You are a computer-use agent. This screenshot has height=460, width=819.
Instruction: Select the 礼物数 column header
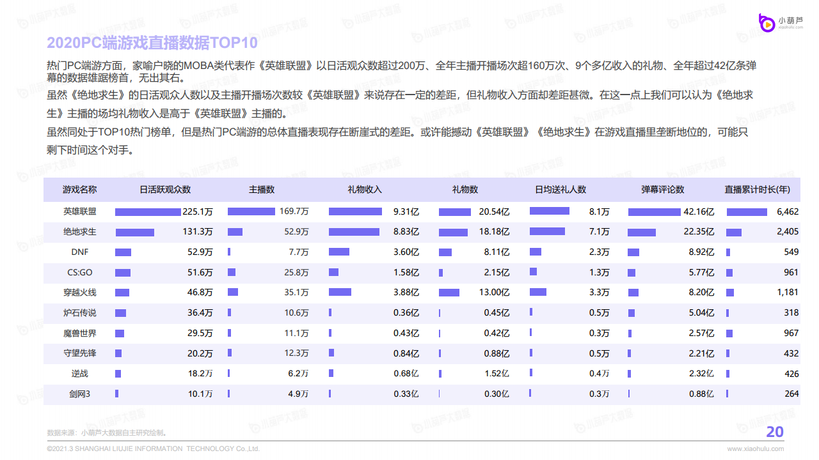pos(465,190)
